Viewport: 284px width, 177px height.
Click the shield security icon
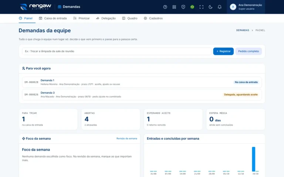coord(183,7)
